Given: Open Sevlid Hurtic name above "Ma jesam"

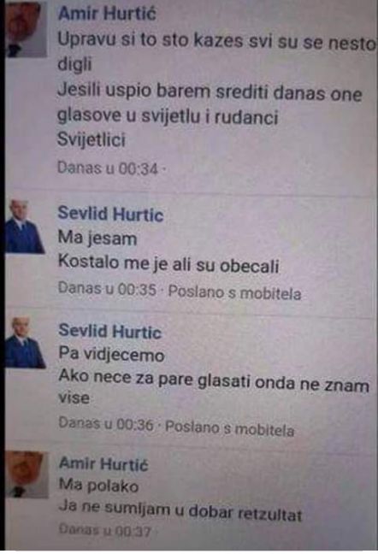Looking at the screenshot, I should pyautogui.click(x=110, y=214).
